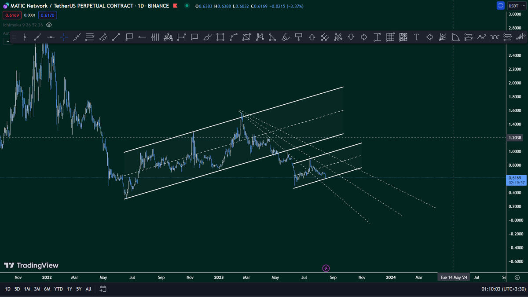
Task: Toggle the green market status indicator
Action: (187, 6)
